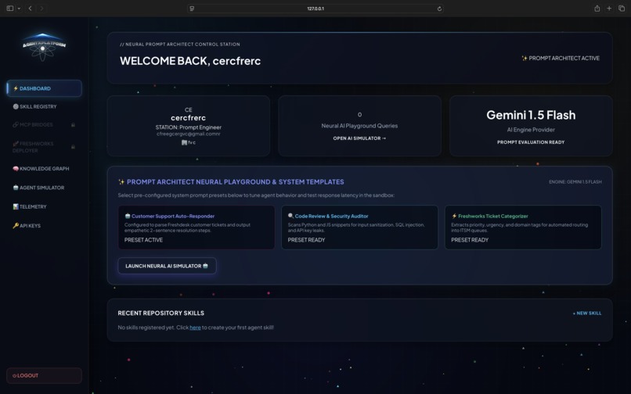Click 'PRESET READY' under Code Review

(306, 240)
